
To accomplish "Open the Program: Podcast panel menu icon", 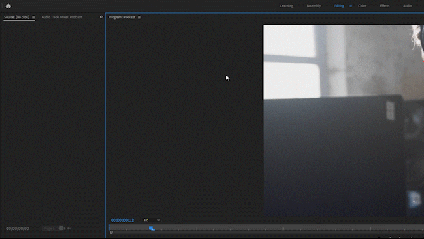I will pyautogui.click(x=140, y=17).
